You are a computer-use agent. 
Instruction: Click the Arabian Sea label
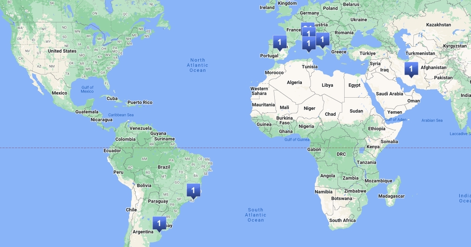click(x=432, y=120)
